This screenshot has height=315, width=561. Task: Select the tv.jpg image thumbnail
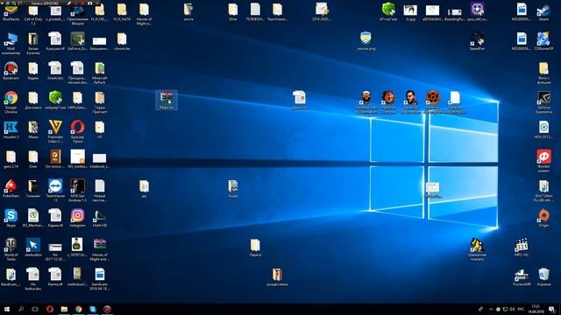(x=410, y=12)
